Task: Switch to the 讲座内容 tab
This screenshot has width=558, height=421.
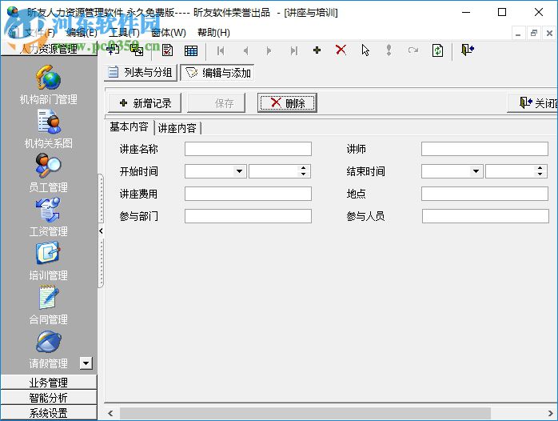Action: pyautogui.click(x=177, y=128)
